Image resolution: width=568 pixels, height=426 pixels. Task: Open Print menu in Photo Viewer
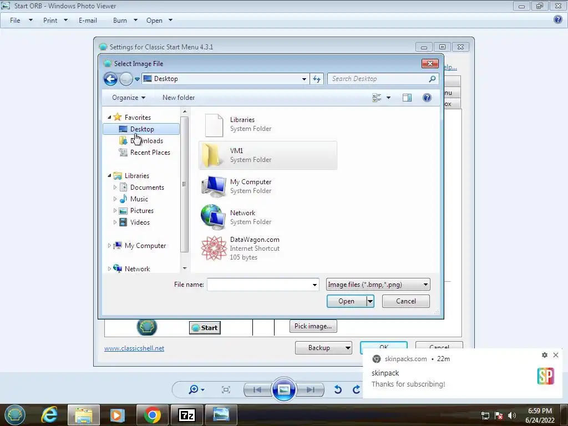point(55,21)
